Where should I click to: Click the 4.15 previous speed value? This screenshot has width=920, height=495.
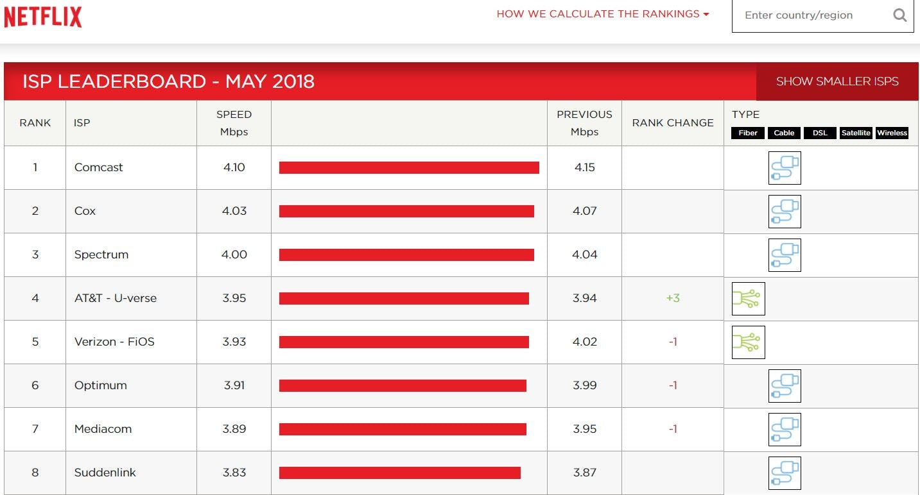pos(584,167)
